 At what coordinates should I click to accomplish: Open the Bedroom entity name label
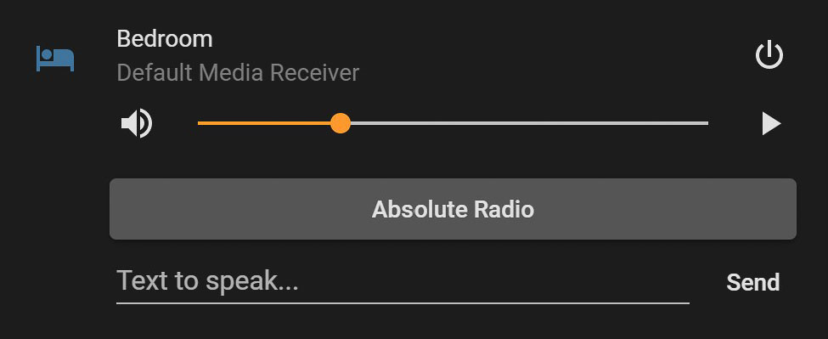[164, 39]
